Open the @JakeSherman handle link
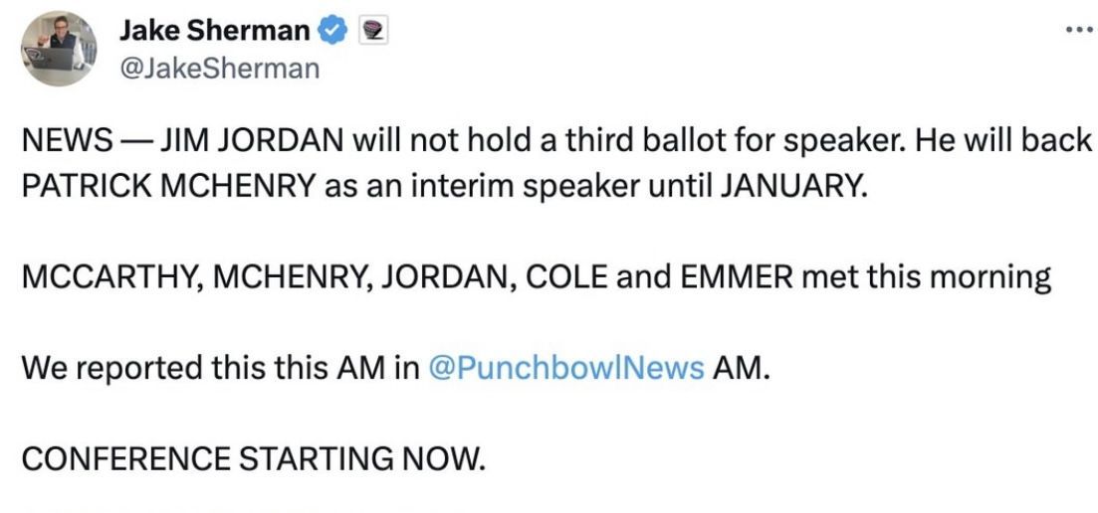Viewport: 1098px width, 513px height. click(x=219, y=68)
